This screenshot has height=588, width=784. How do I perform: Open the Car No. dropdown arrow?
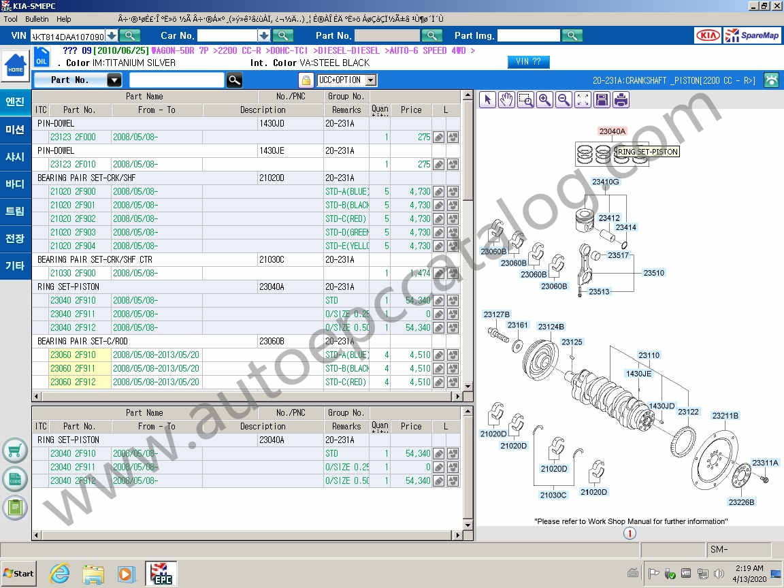pyautogui.click(x=264, y=35)
